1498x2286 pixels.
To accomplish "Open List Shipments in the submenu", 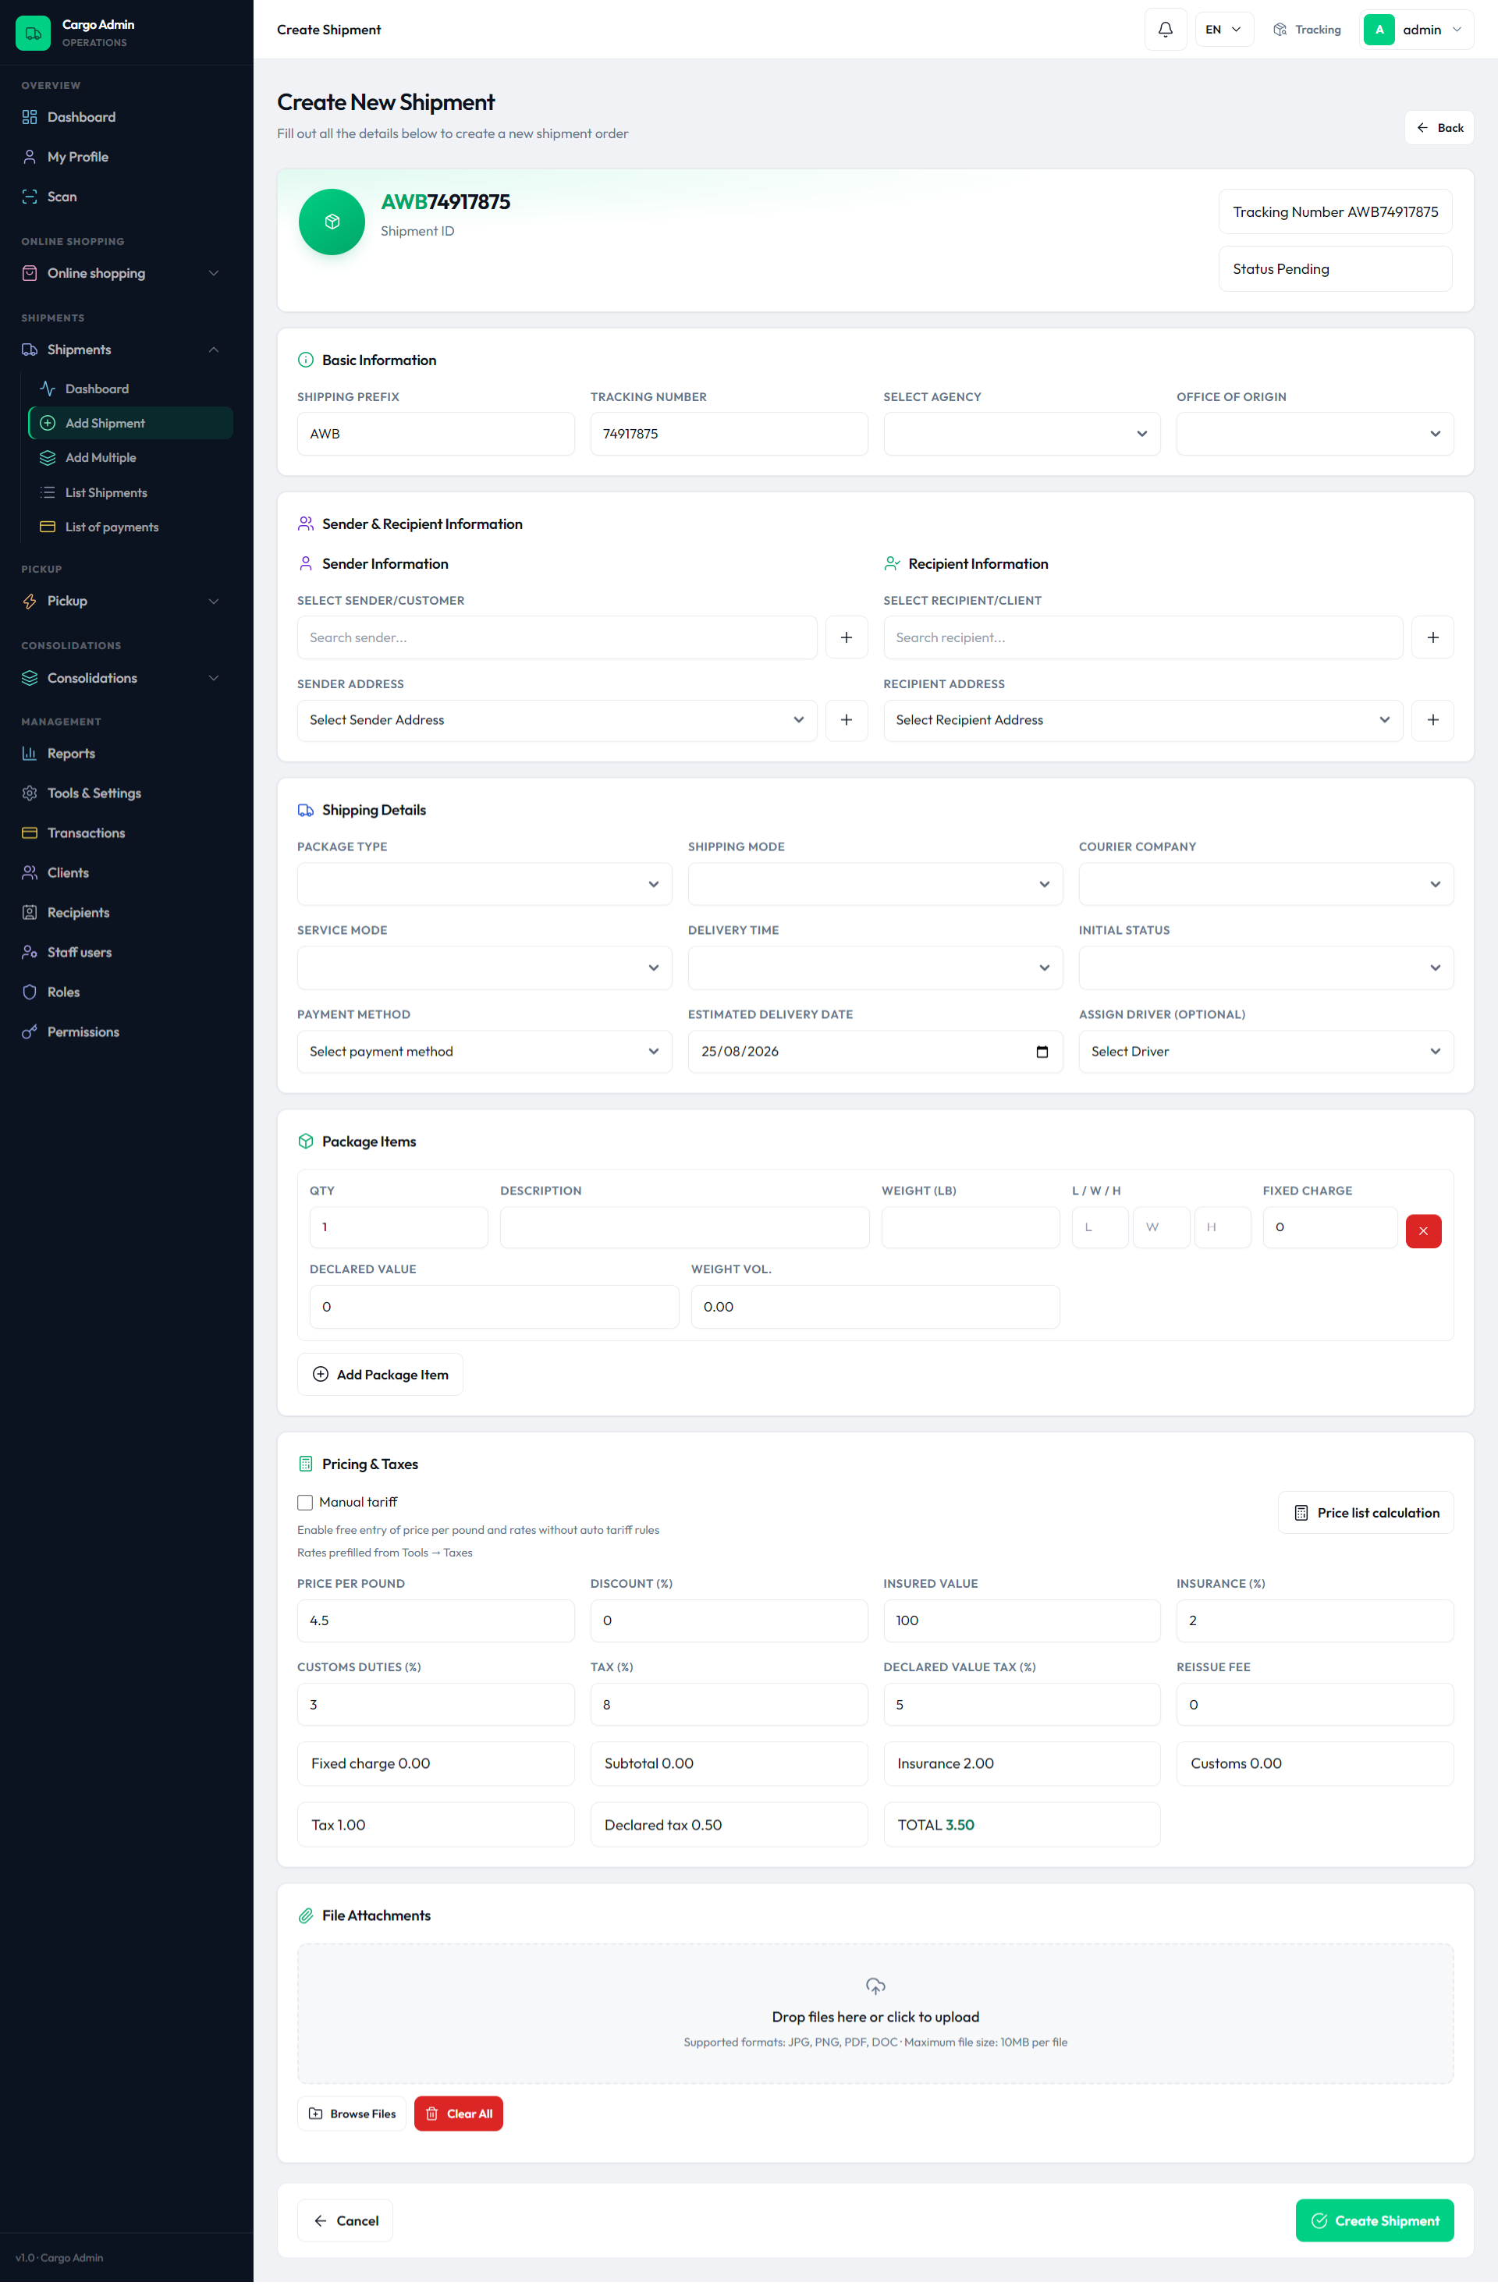I will [x=130, y=493].
